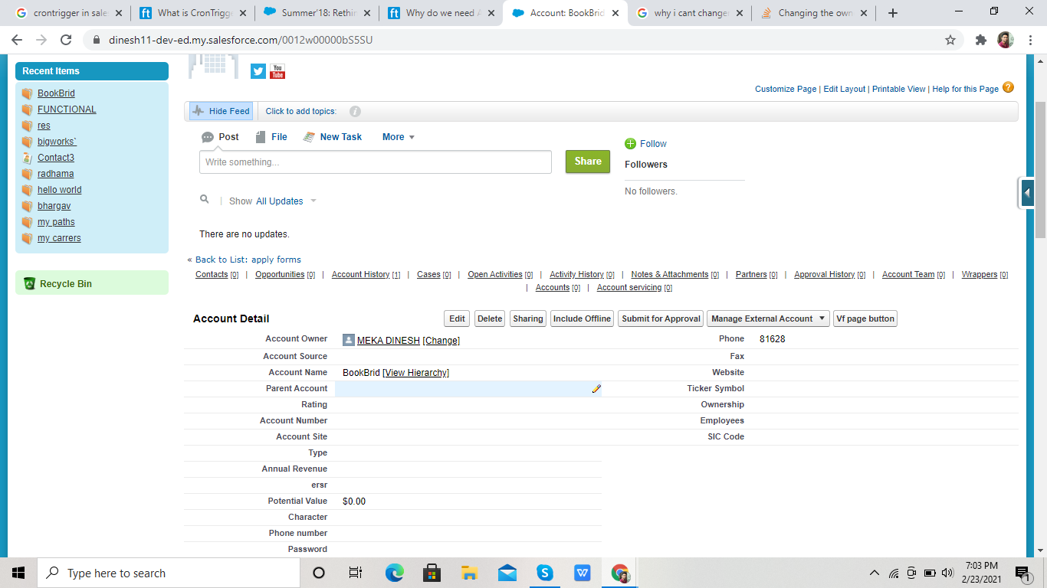
Task: Open FUNCTIONAL in Recent Items
Action: [x=67, y=109]
